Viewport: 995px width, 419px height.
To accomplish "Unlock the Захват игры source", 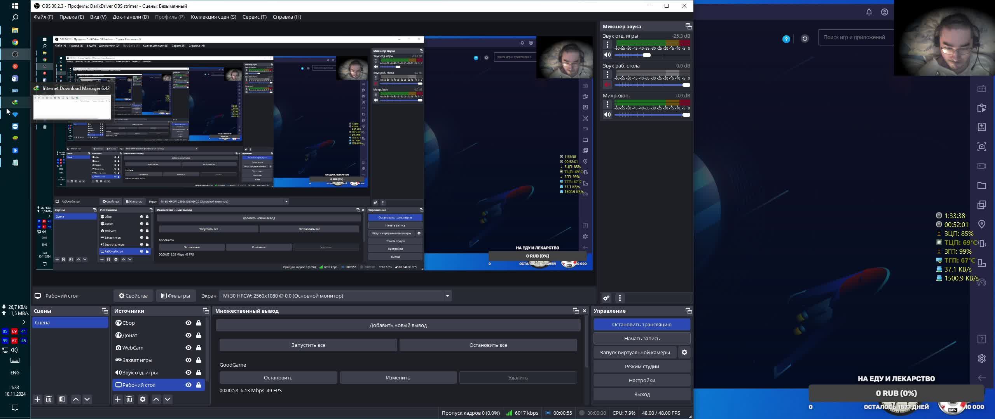I will [x=199, y=360].
